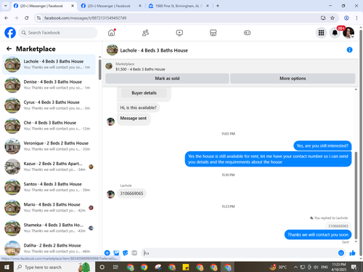Open a new browser tab
Image resolution: width=363 pixels, height=272 pixels.
pos(218,6)
